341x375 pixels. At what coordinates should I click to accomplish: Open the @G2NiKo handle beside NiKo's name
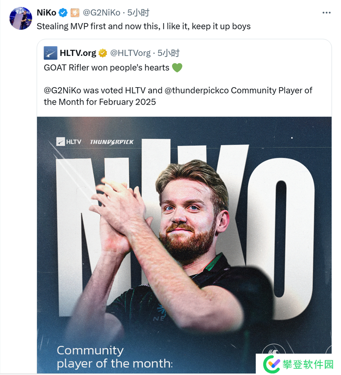(x=101, y=13)
